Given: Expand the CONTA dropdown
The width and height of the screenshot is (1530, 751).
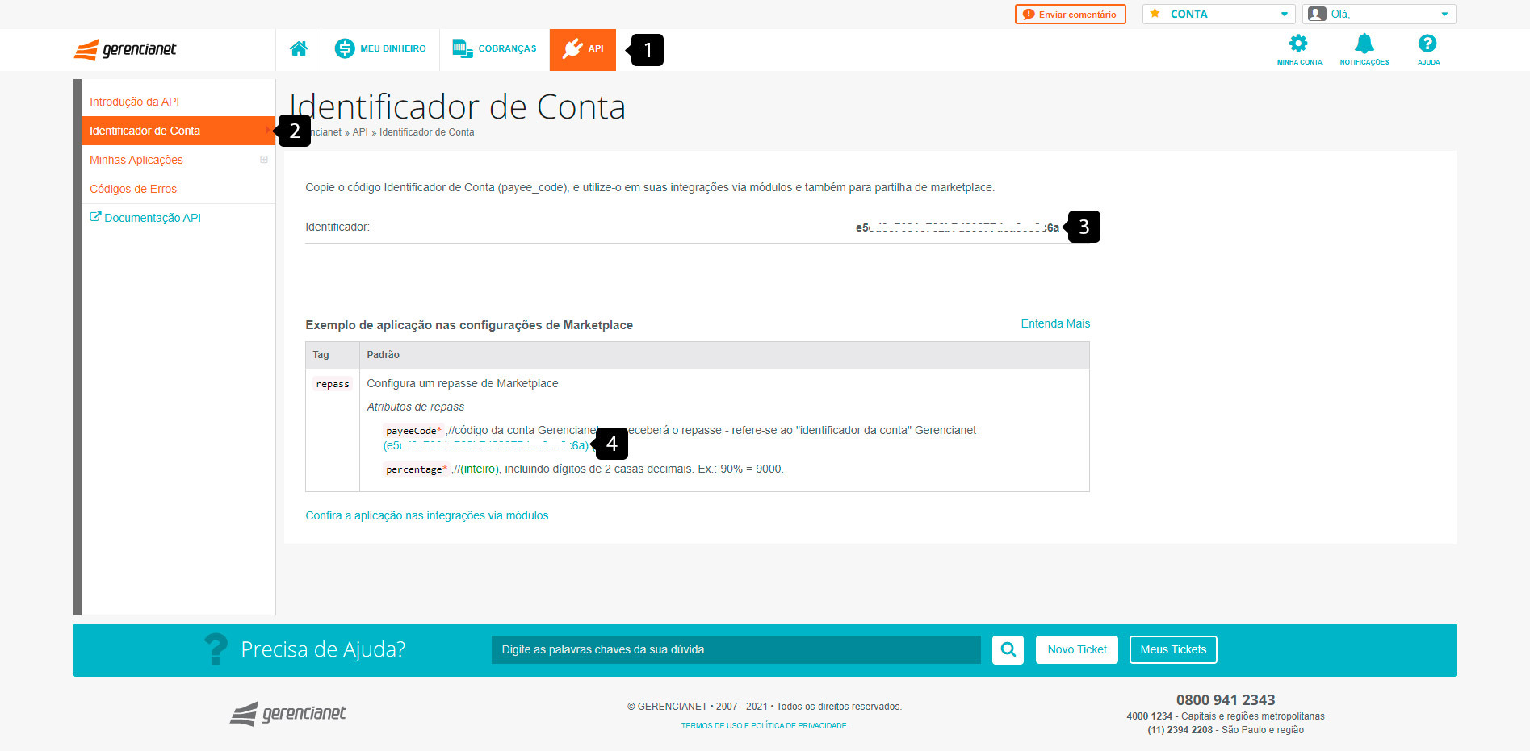Looking at the screenshot, I should [1218, 15].
